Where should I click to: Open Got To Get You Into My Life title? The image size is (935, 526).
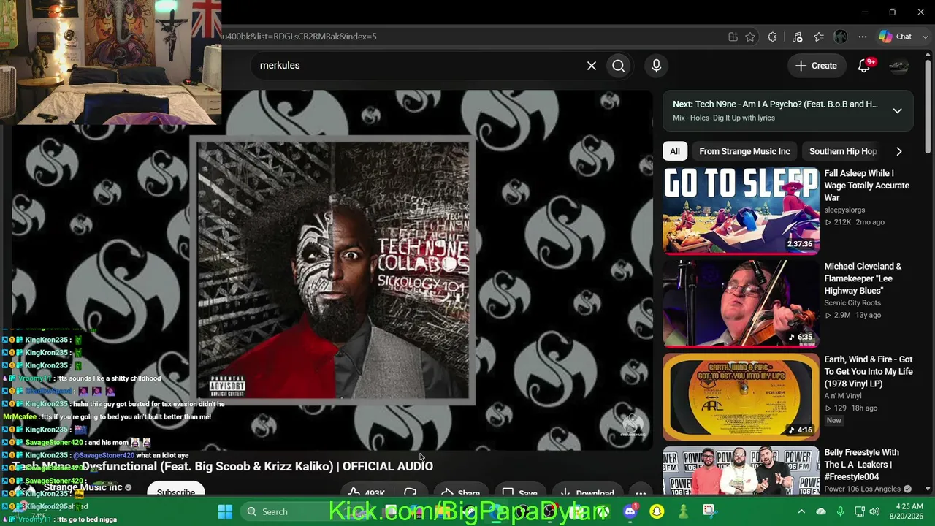click(x=869, y=371)
